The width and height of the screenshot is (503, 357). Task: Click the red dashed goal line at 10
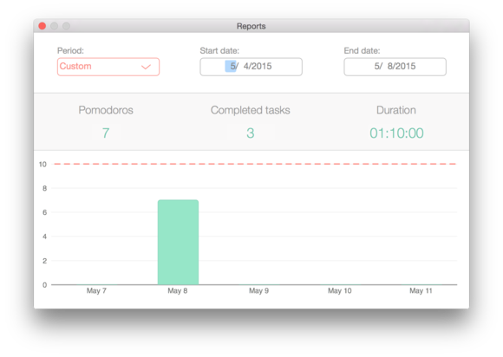(x=255, y=164)
